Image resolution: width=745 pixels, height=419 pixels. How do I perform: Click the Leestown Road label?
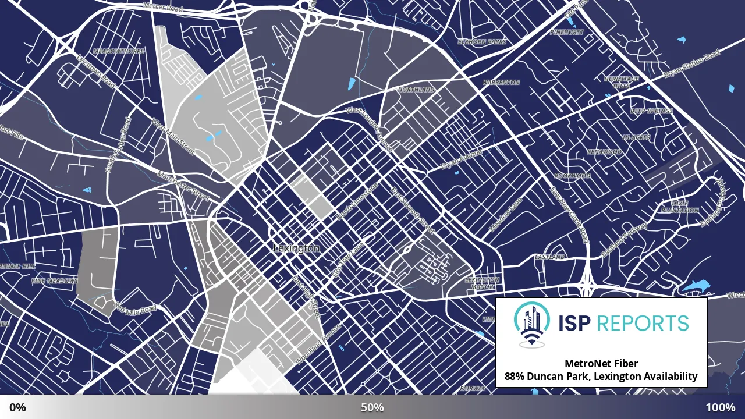click(97, 72)
